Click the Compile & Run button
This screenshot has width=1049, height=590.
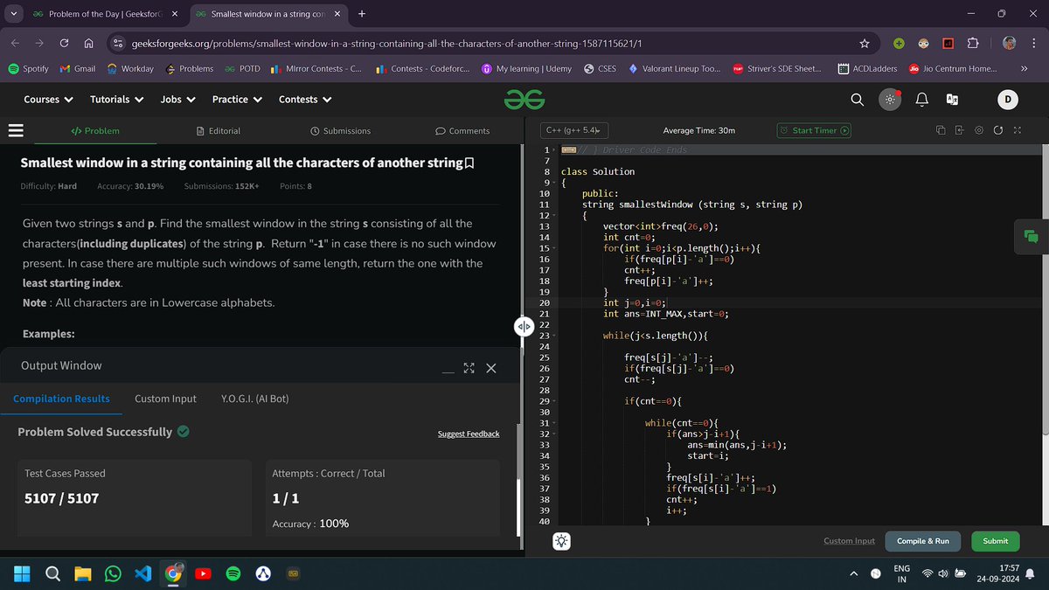coord(923,541)
